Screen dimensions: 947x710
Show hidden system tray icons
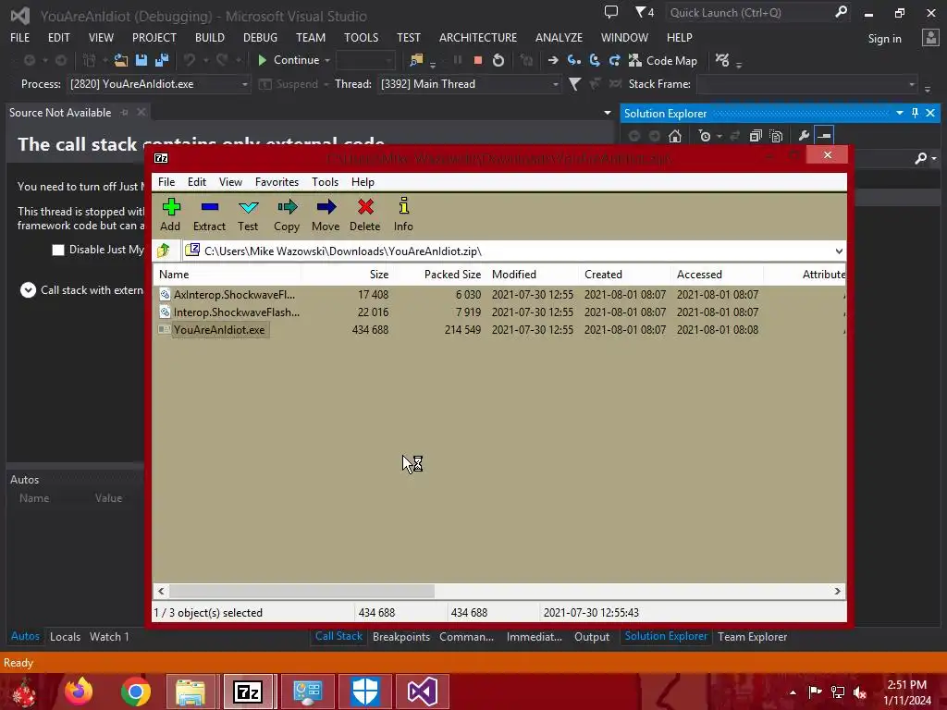[793, 692]
